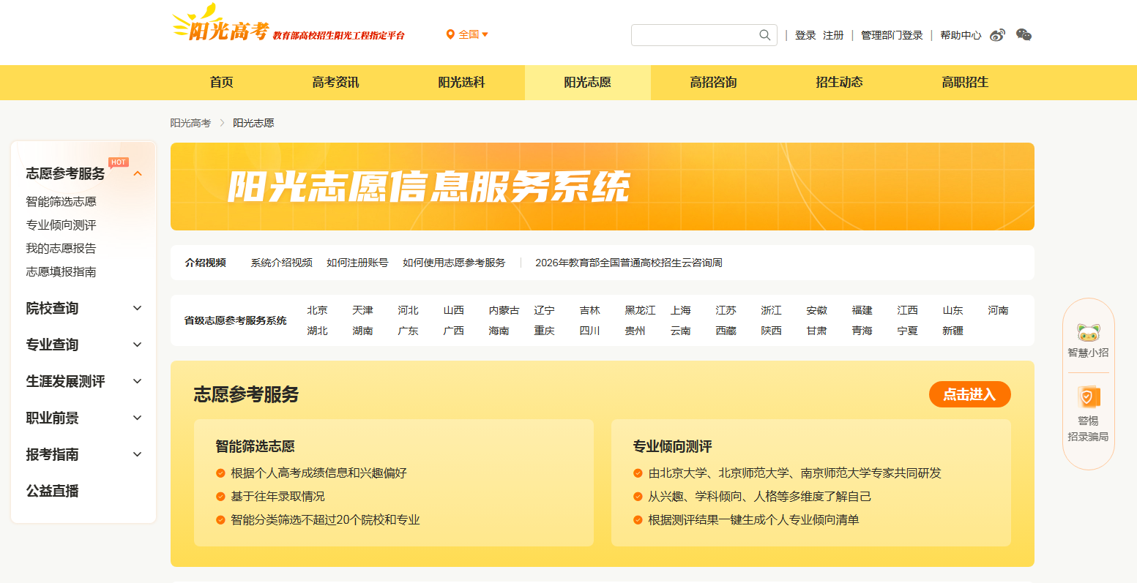Expand the 生涯发展测评 sidebar section
Image resolution: width=1137 pixels, height=583 pixels.
138,382
